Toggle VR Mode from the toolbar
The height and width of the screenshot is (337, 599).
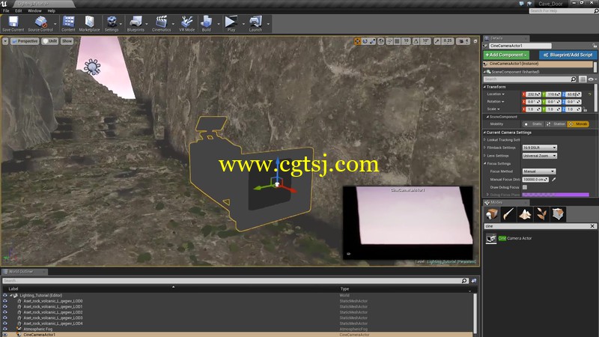(186, 24)
